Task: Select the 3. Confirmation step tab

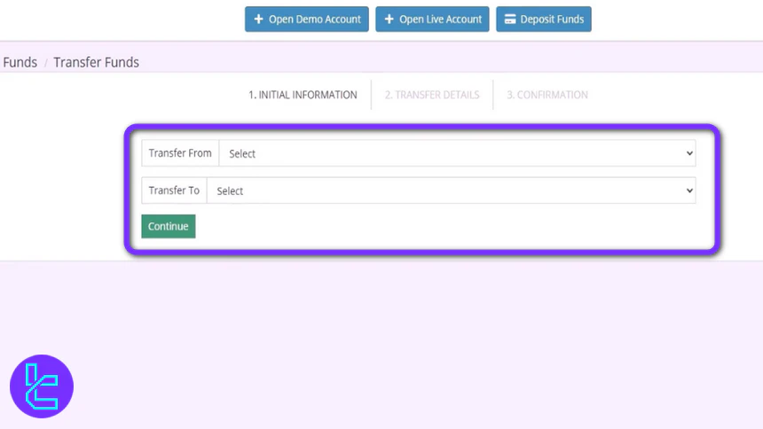Action: click(x=547, y=95)
